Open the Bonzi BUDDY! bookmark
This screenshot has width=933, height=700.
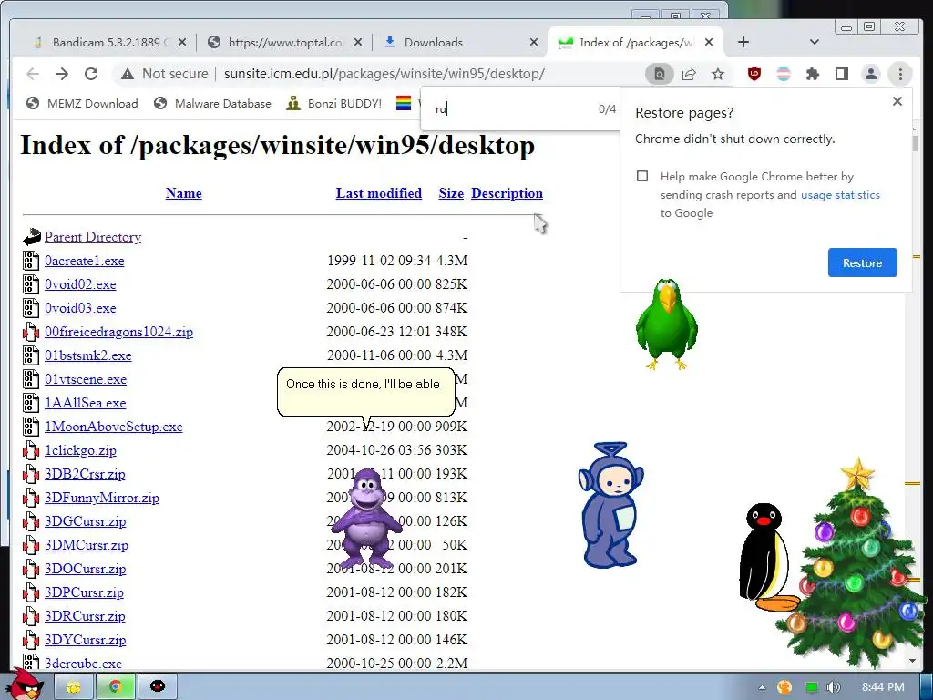point(333,104)
